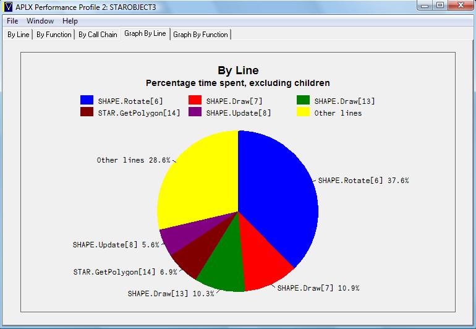
Task: Select the Graph By Line tab
Action: point(145,33)
